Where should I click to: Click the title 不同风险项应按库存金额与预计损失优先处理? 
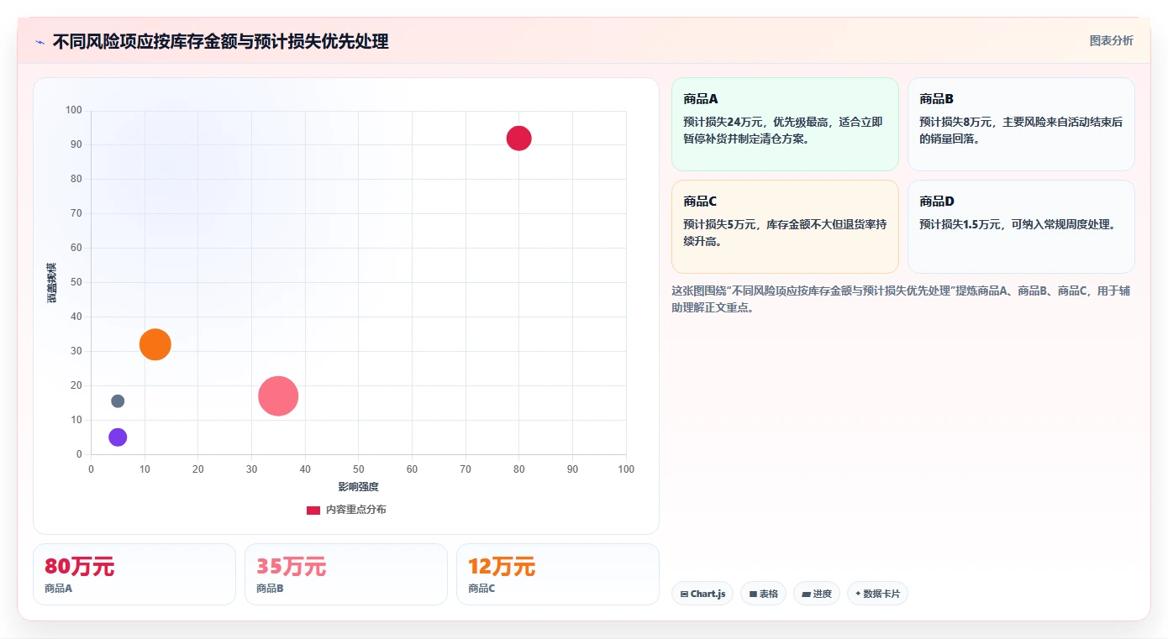coord(220,42)
